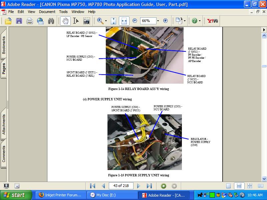Click the Figure 1-14 RELAY BOARD ASS'Y caption
The image size is (267, 200).
click(139, 89)
